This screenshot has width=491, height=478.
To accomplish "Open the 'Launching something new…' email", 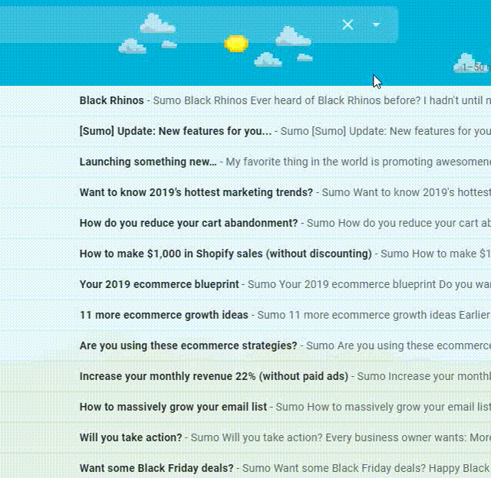I will 148,162.
